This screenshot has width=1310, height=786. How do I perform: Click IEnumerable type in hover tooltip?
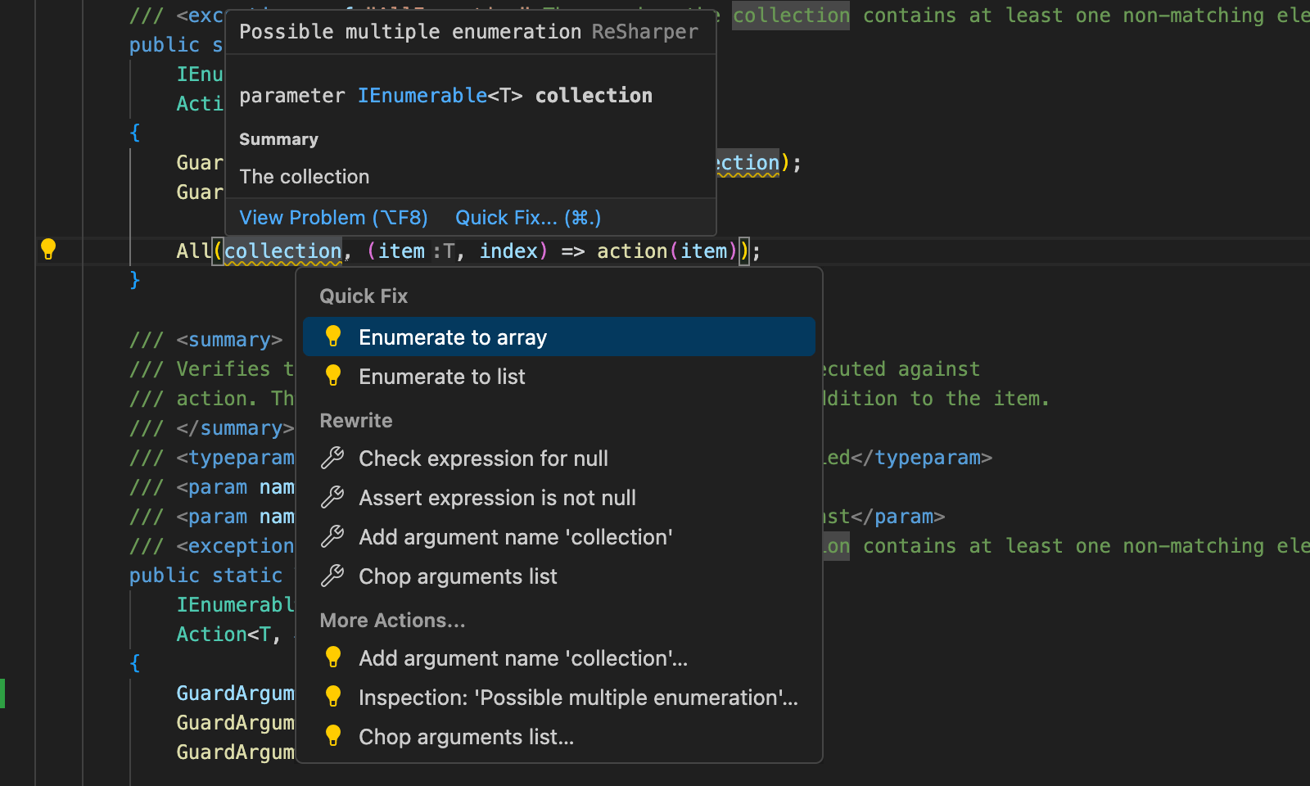[422, 96]
